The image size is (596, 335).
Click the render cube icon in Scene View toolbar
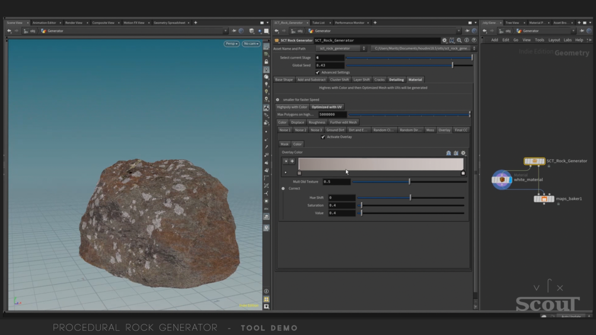[251, 31]
